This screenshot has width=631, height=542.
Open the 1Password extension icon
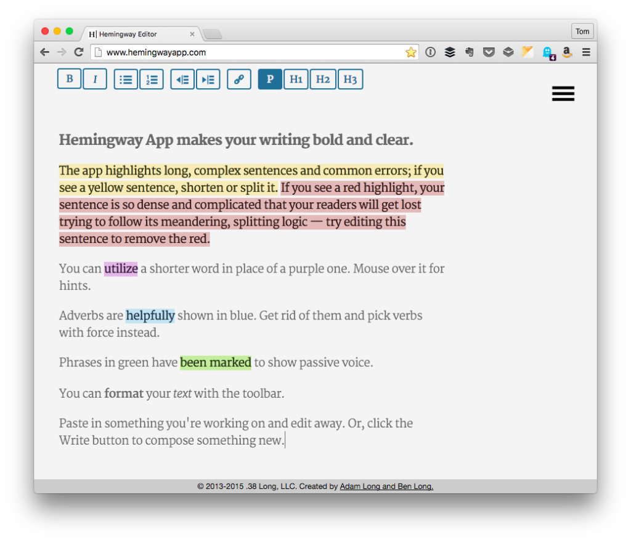pyautogui.click(x=431, y=52)
